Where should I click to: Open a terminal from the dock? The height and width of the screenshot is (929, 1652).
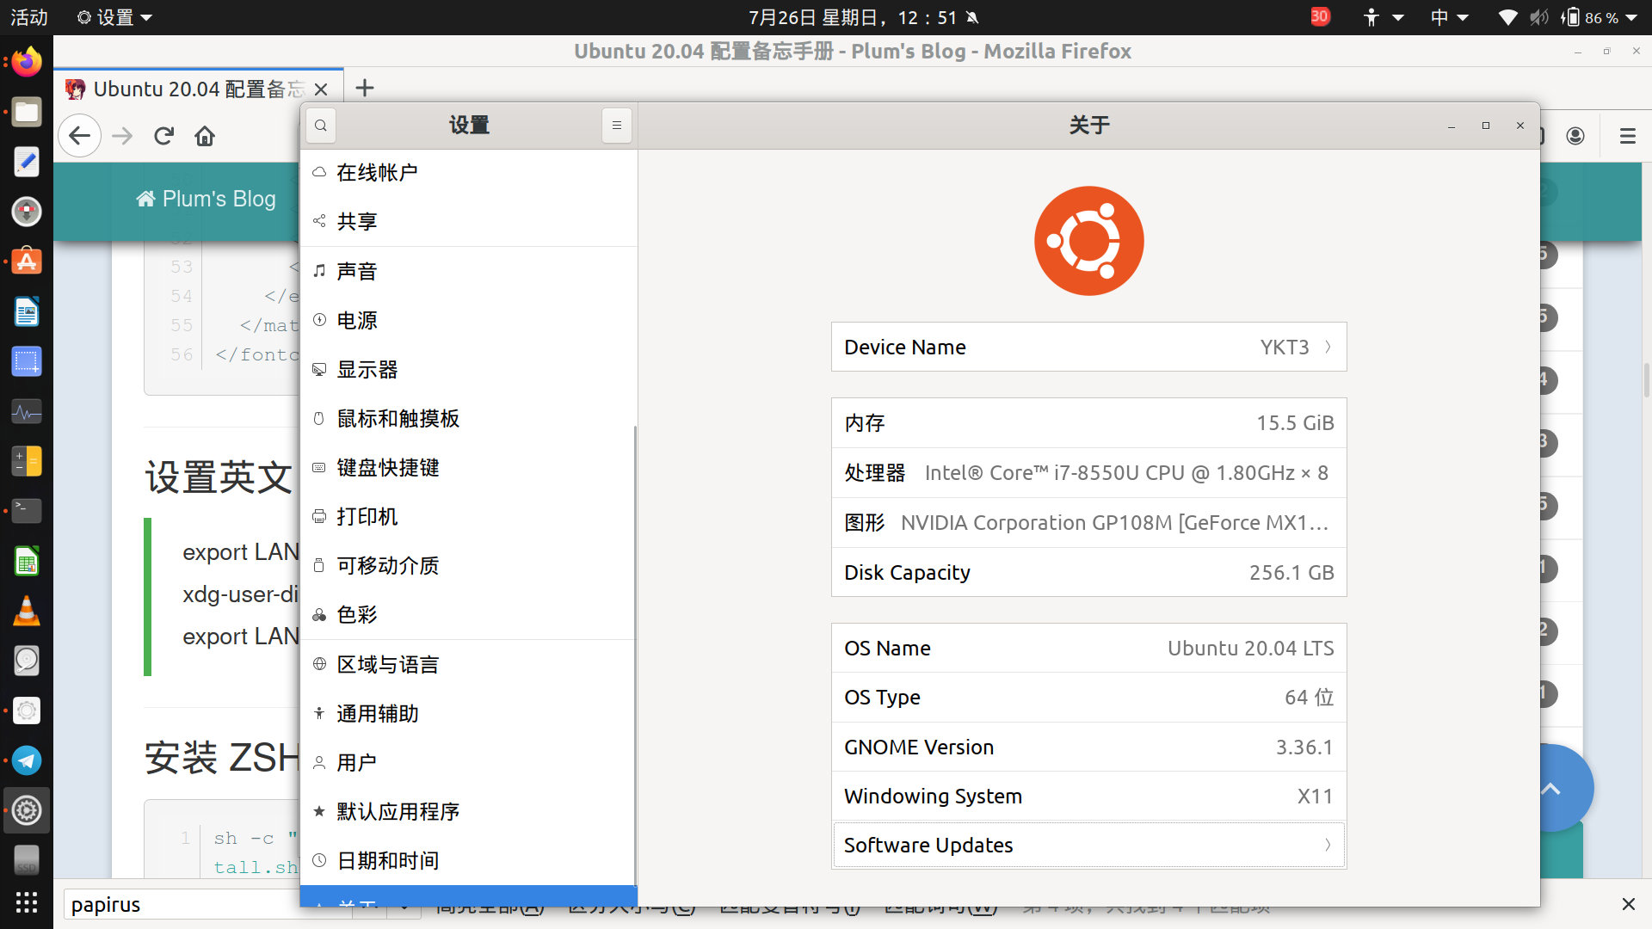coord(27,511)
